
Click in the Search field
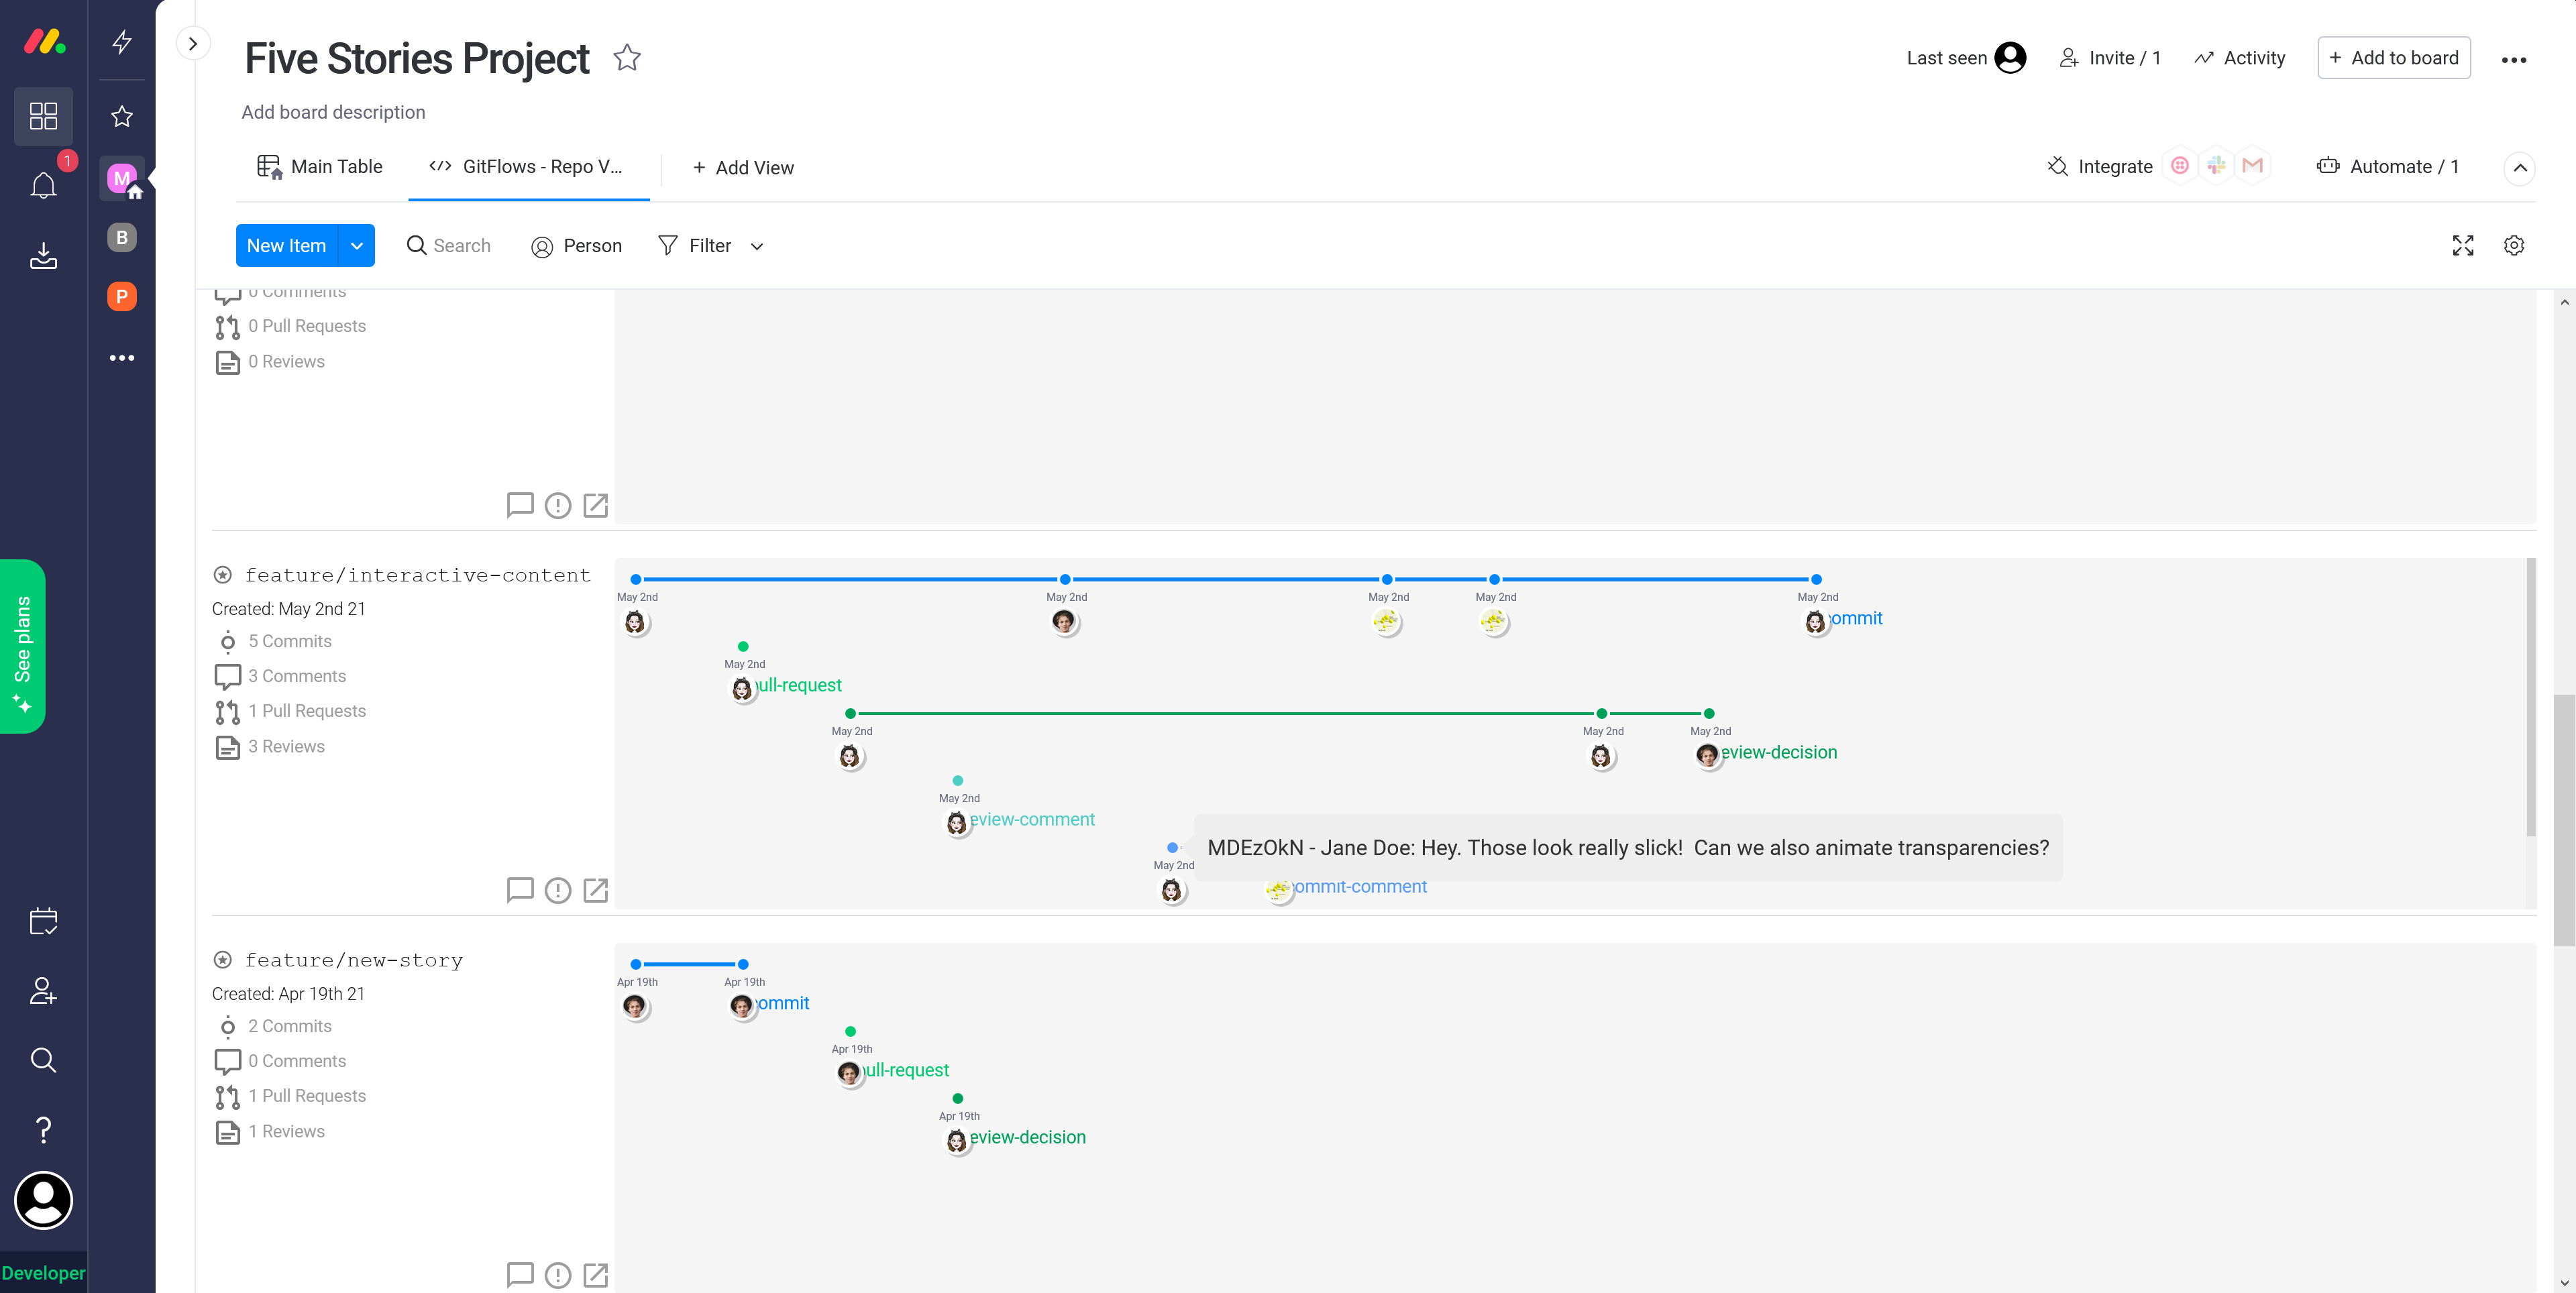[461, 246]
